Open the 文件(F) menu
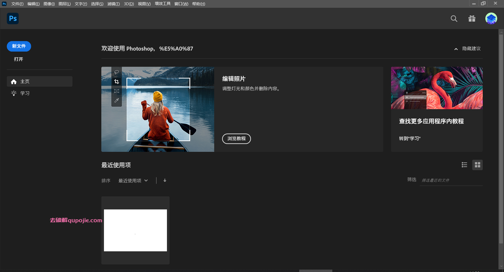This screenshot has height=272, width=504. [17, 4]
